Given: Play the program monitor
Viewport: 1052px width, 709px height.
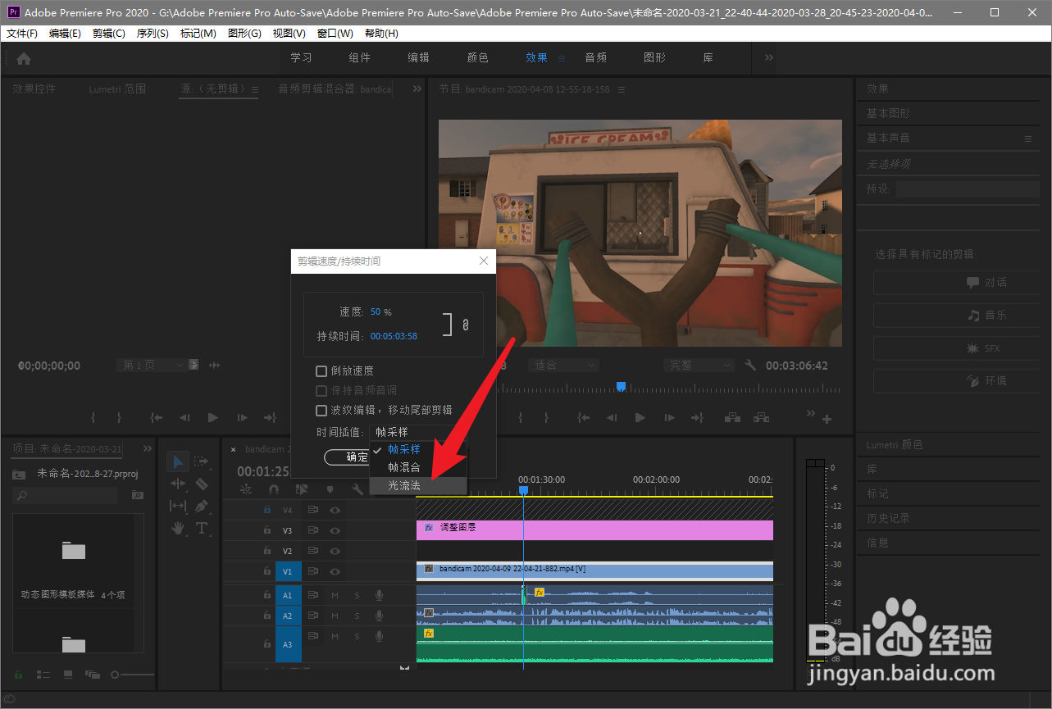Looking at the screenshot, I should pos(640,418).
